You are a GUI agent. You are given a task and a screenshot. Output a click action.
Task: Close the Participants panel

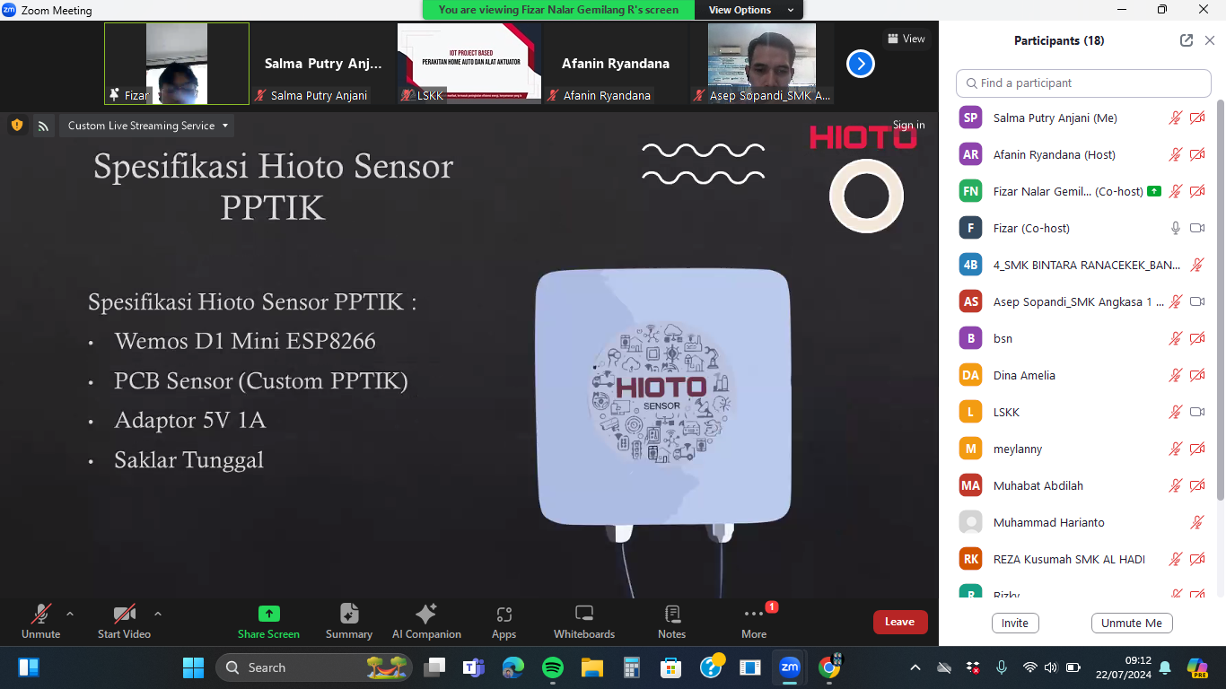pyautogui.click(x=1209, y=40)
